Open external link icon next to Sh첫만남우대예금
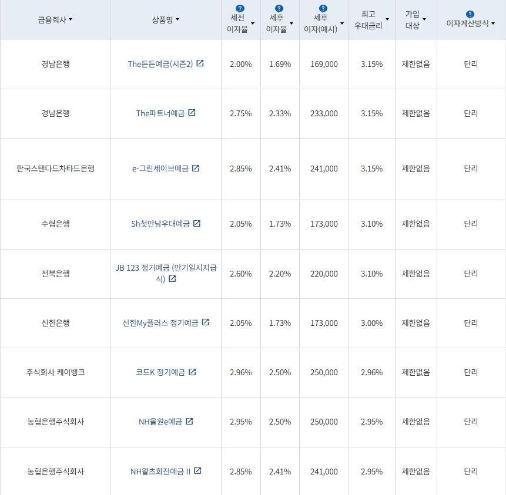This screenshot has height=495, width=506. tap(197, 224)
